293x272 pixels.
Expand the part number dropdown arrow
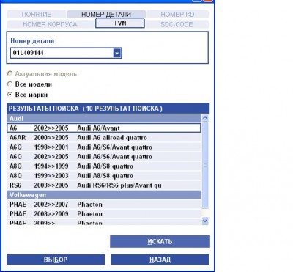coord(117,53)
